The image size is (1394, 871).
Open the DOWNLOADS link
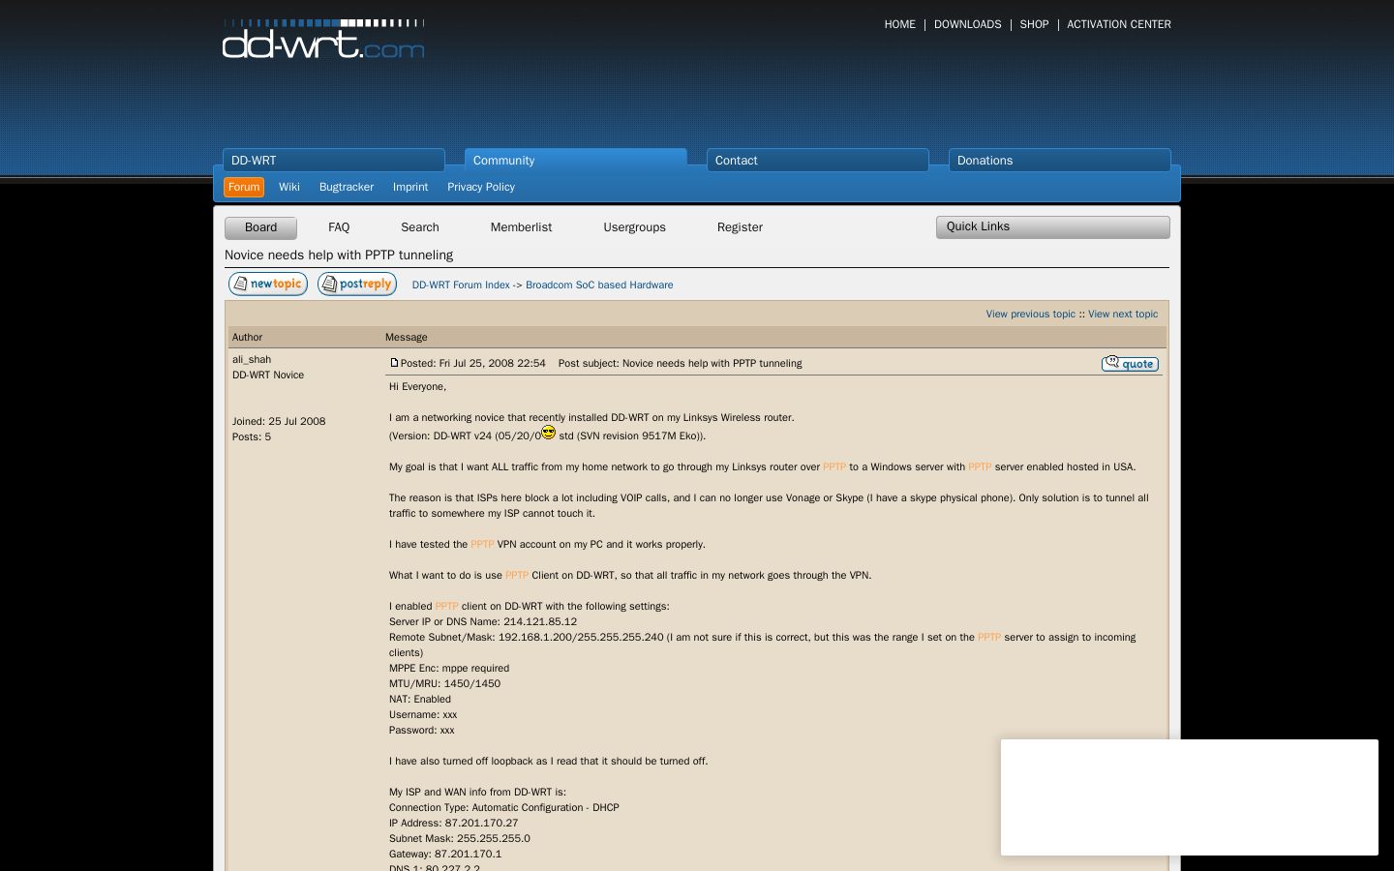tap(967, 24)
